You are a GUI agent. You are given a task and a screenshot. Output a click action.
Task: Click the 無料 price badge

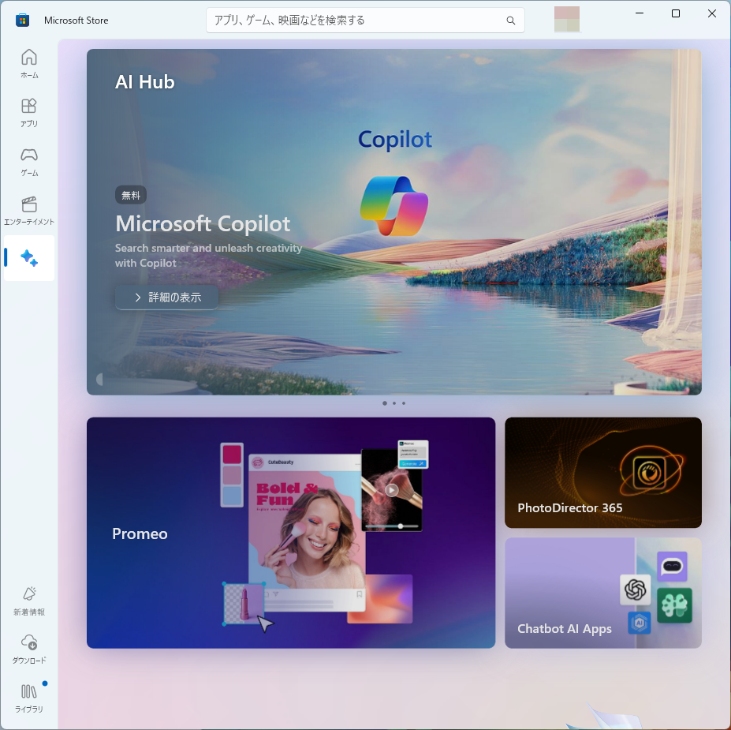pyautogui.click(x=131, y=195)
